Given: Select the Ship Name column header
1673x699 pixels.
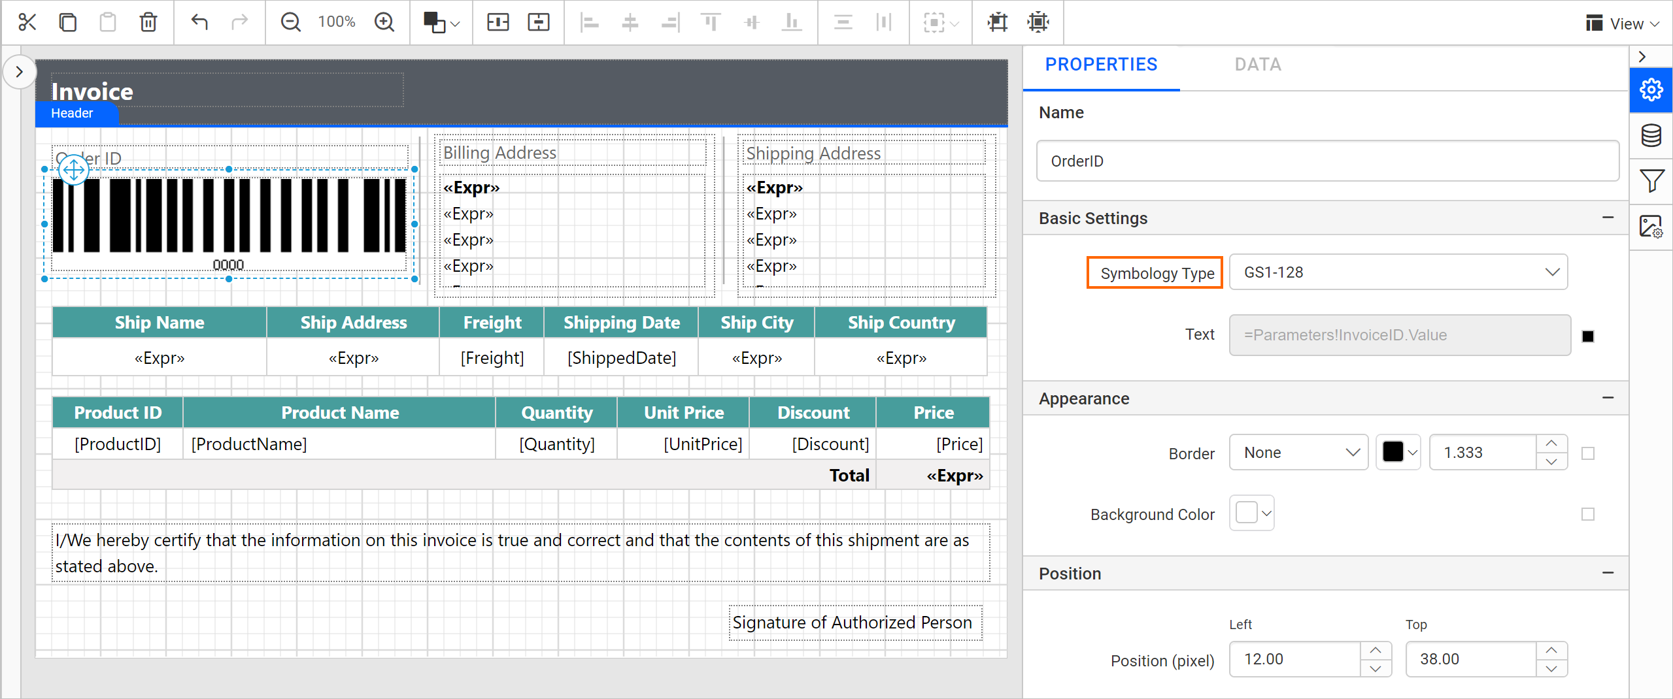Looking at the screenshot, I should (x=160, y=323).
